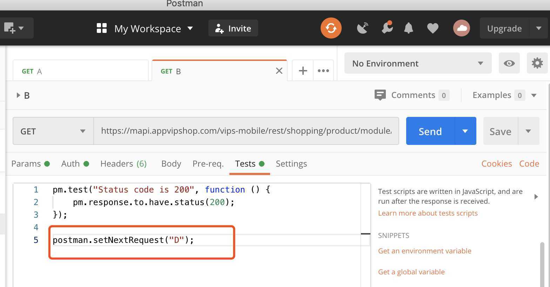
Task: Click the Cookies link
Action: pyautogui.click(x=496, y=163)
